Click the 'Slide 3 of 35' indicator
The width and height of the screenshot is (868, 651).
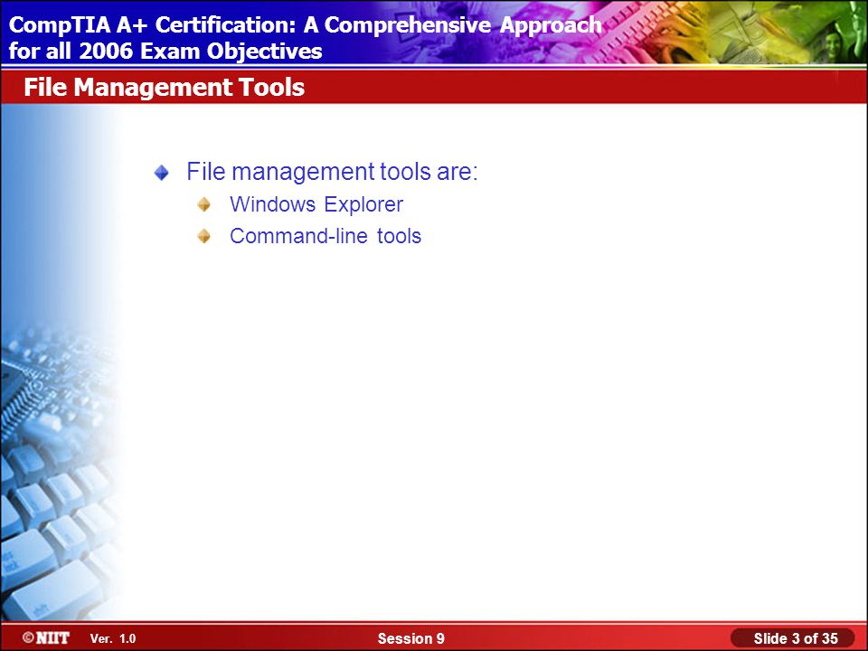(795, 638)
